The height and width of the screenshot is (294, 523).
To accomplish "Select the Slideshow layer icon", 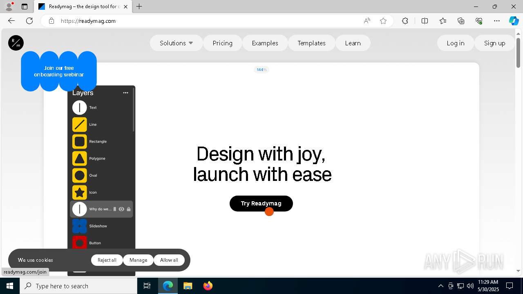I will point(80,226).
